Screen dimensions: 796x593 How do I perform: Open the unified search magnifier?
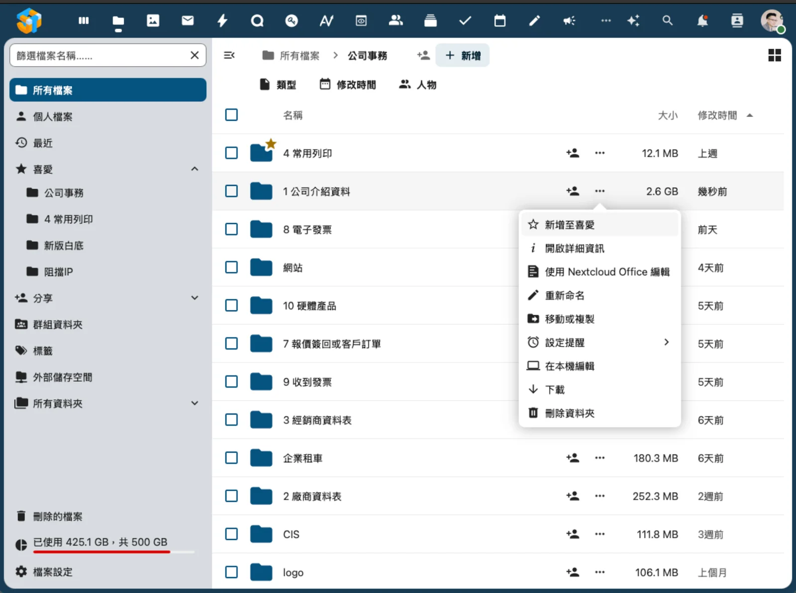[x=668, y=20]
